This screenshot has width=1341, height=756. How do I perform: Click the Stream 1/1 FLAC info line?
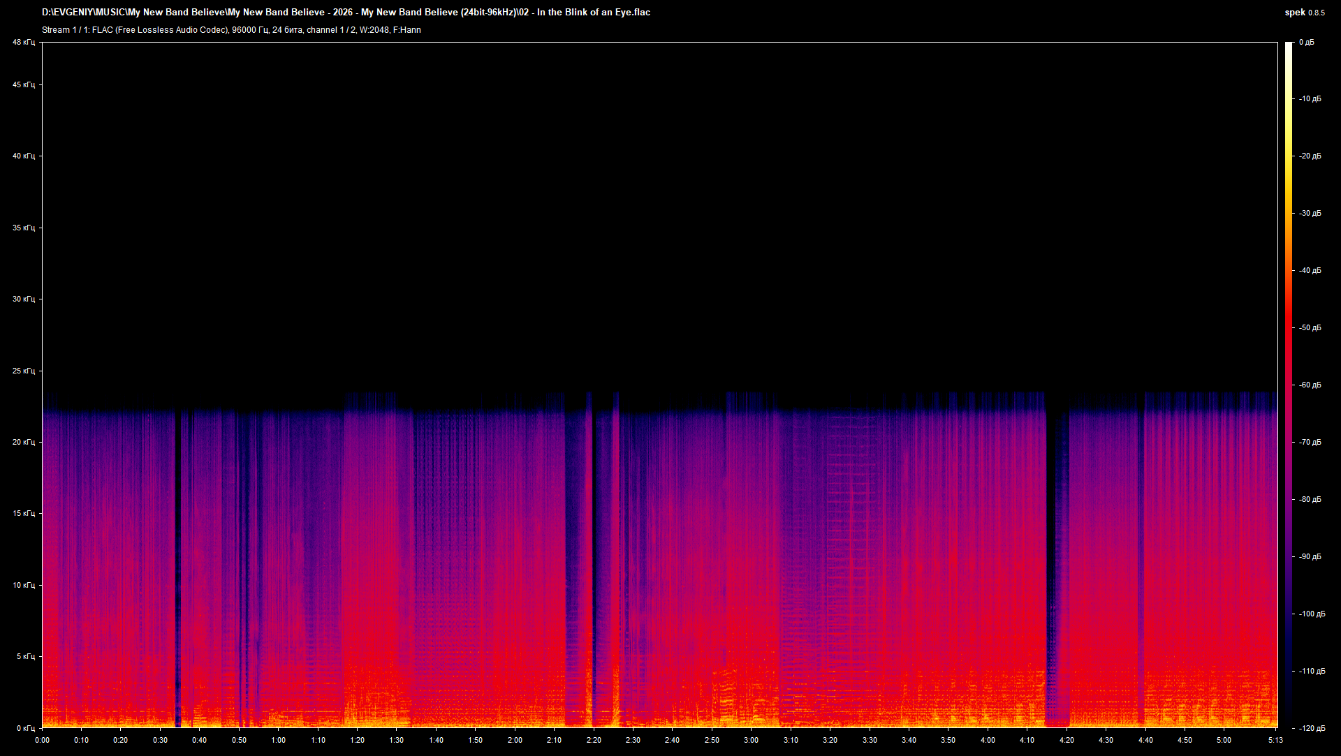click(230, 30)
